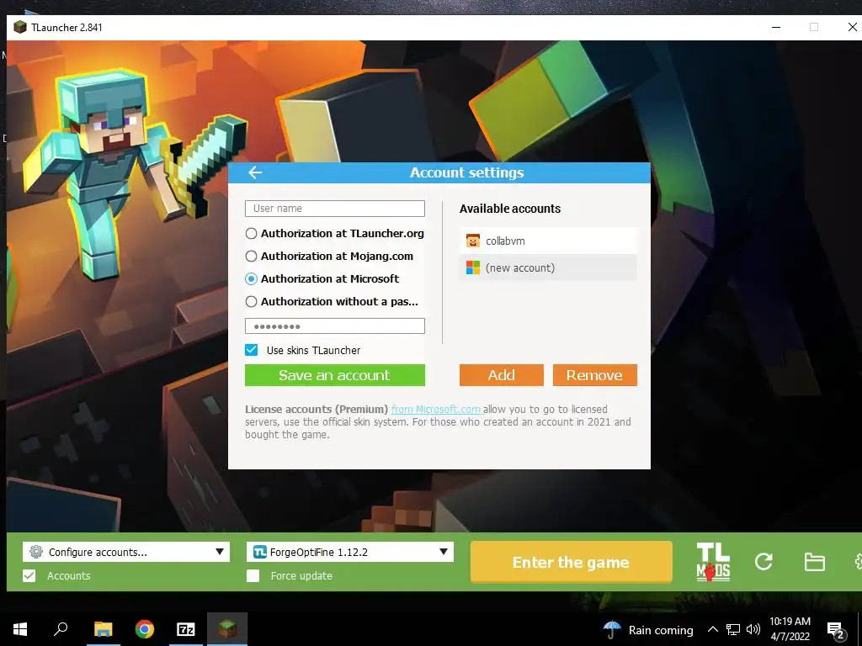This screenshot has height=646, width=862.
Task: Open the notification center icon
Action: tap(835, 630)
